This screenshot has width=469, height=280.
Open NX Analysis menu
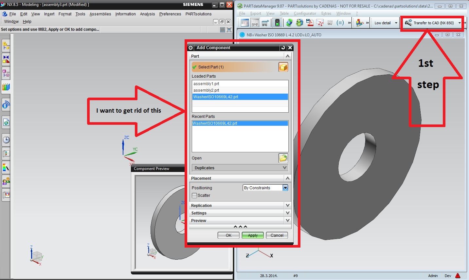click(147, 14)
